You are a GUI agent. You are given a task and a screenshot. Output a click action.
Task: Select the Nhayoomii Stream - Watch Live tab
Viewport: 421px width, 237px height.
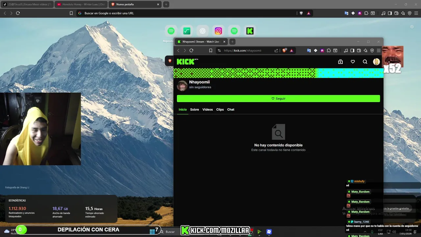coord(201,41)
